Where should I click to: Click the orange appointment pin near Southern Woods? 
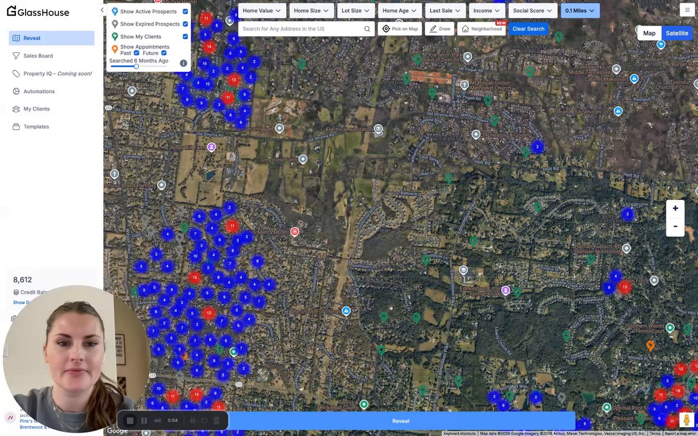click(651, 346)
